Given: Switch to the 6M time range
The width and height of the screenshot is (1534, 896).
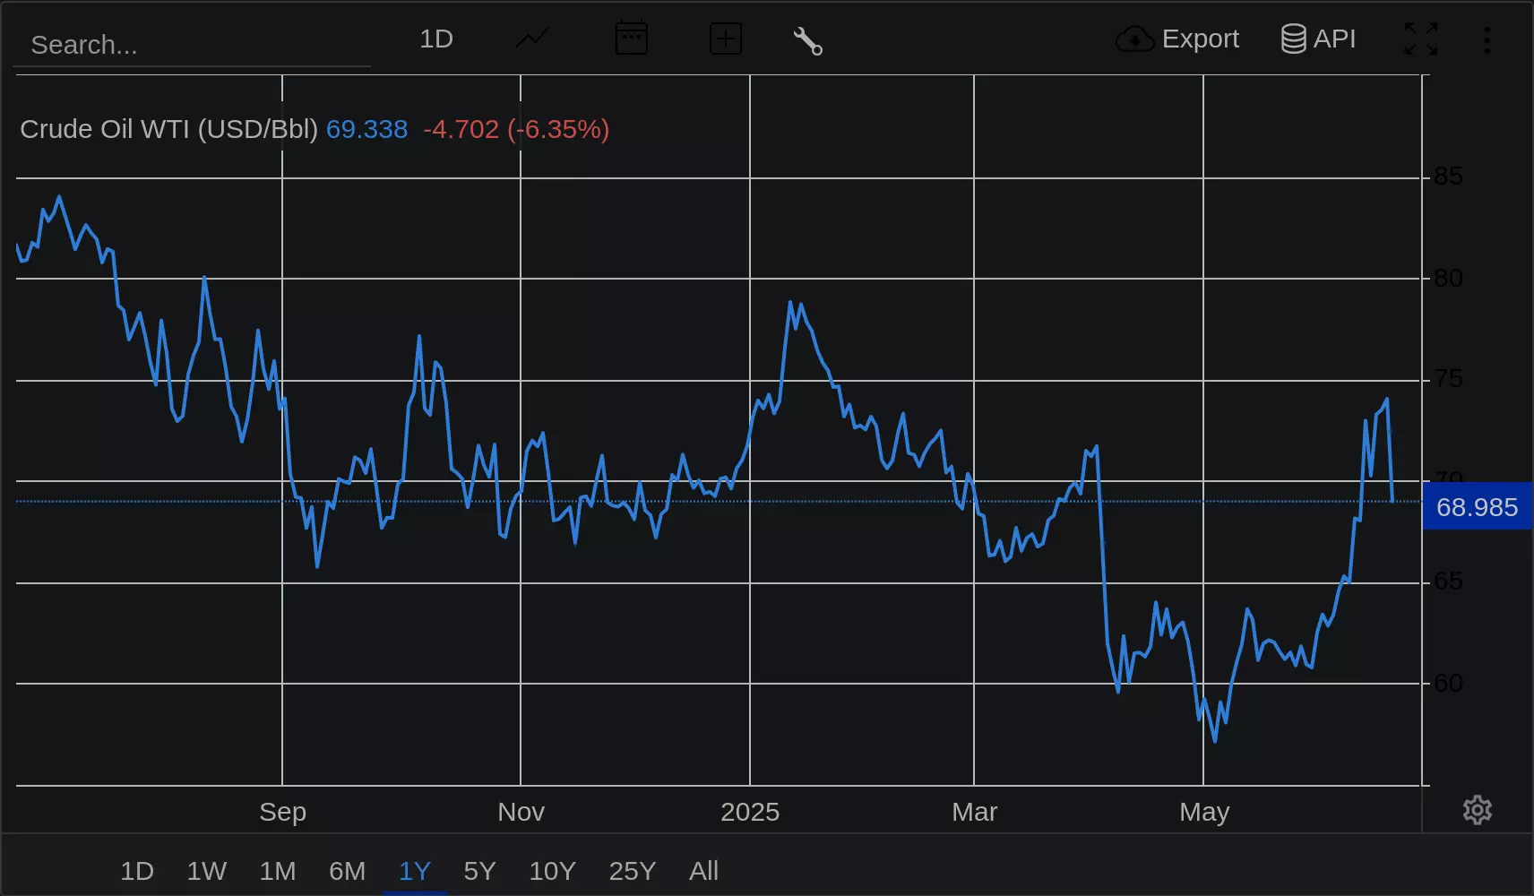Looking at the screenshot, I should [x=348, y=871].
